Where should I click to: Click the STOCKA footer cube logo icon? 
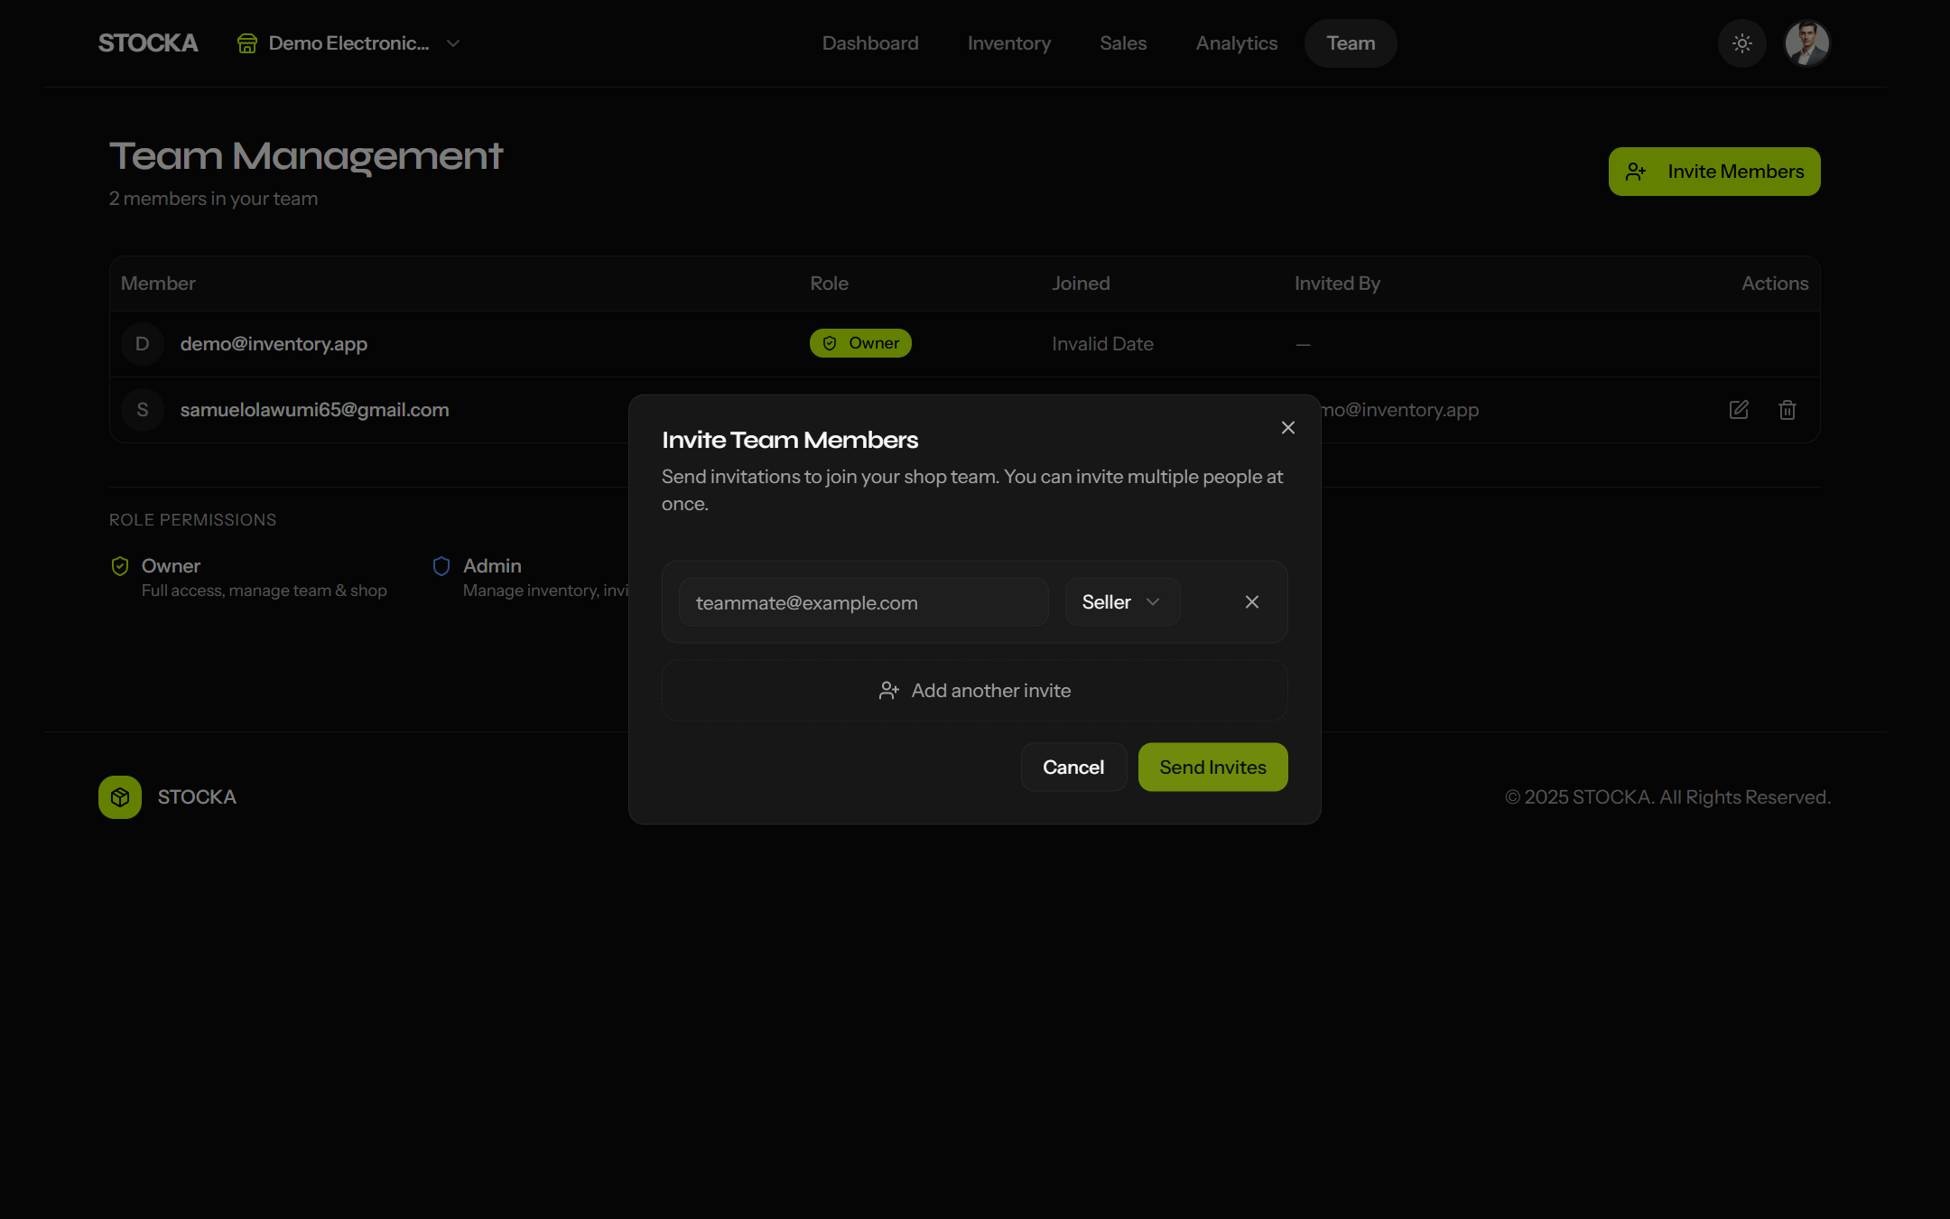[x=120, y=797]
